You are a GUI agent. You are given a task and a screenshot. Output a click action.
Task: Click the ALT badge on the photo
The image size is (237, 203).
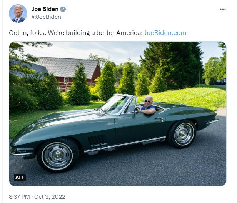point(20,177)
